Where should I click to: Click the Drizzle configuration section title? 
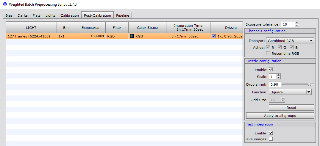264,61
